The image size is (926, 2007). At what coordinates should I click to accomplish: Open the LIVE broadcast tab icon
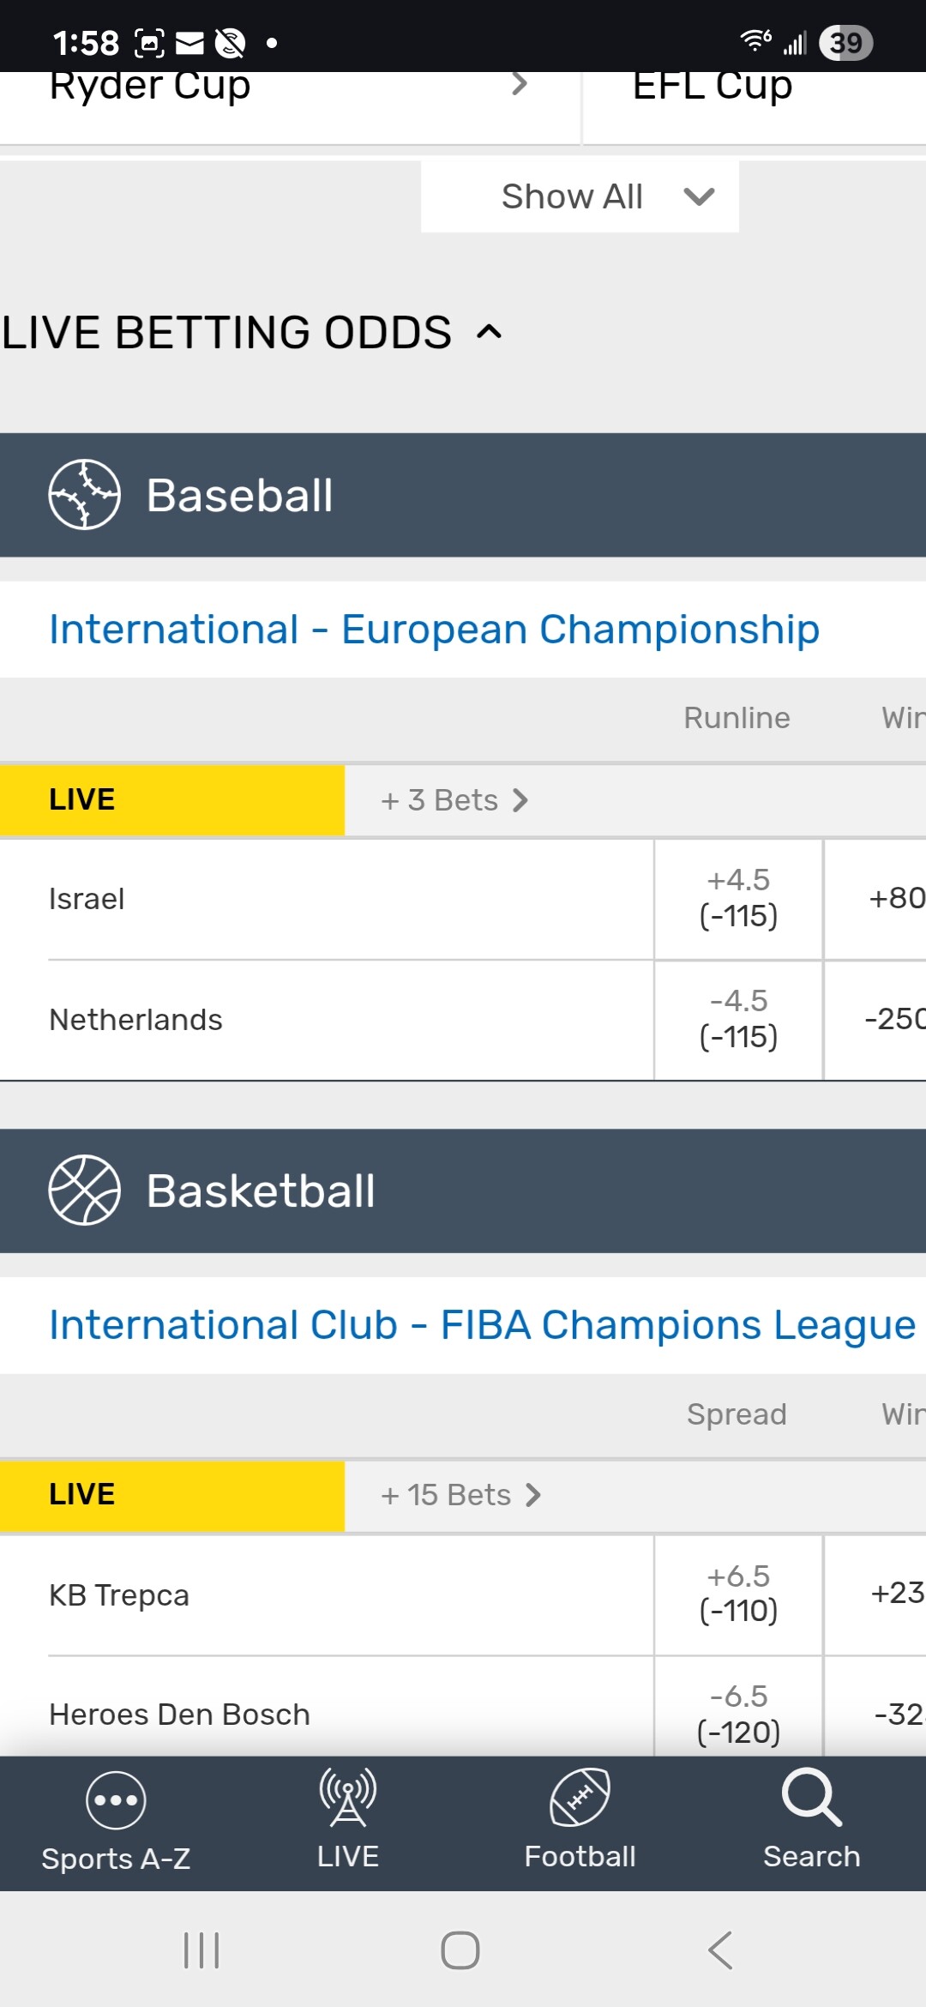tap(347, 1798)
